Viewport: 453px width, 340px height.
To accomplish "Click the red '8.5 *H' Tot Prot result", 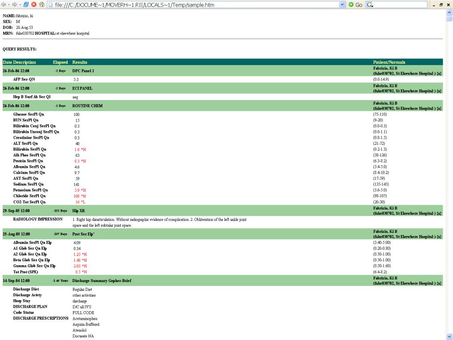I will (x=81, y=272).
